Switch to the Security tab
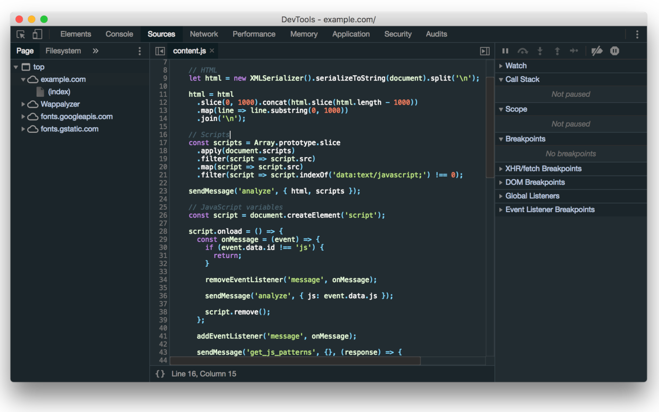 (x=398, y=34)
